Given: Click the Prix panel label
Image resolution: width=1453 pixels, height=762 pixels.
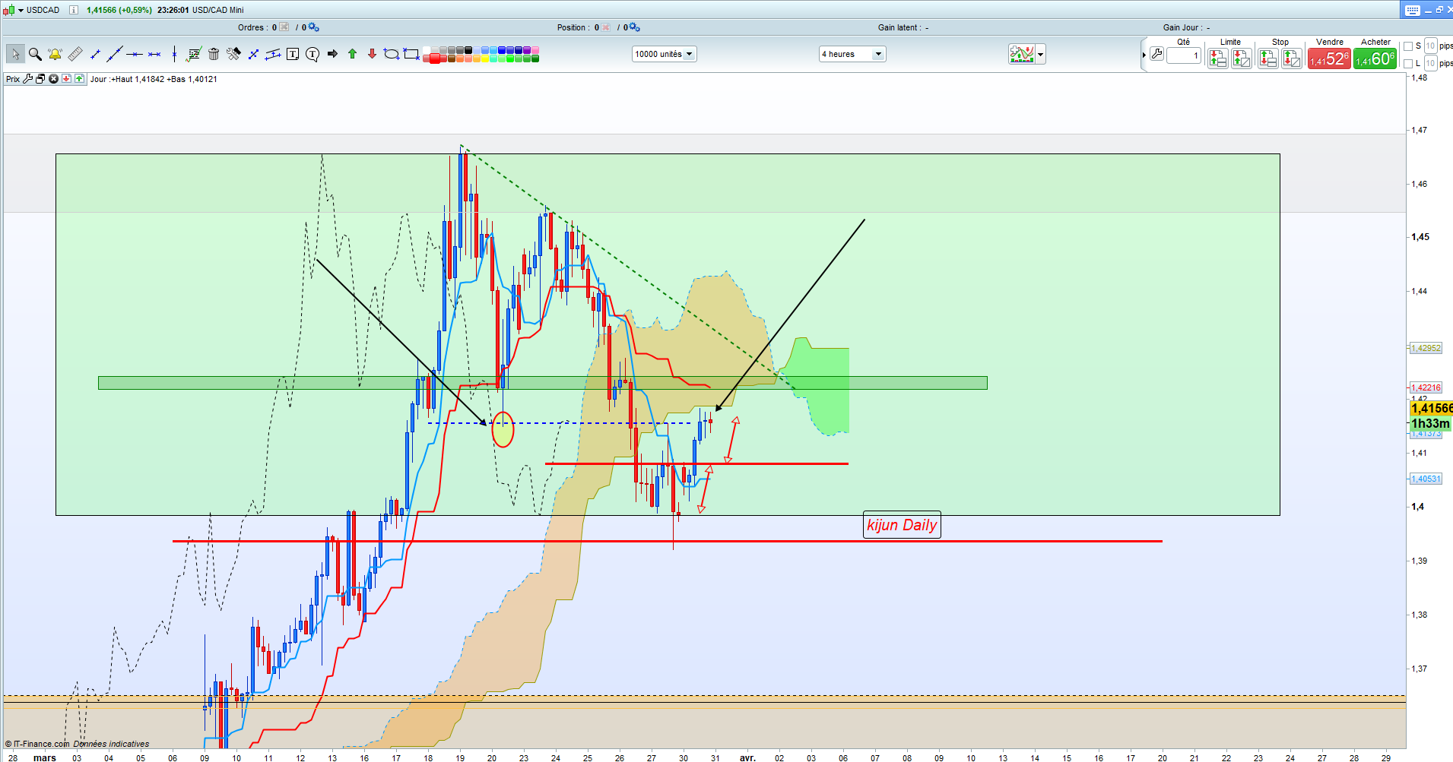Looking at the screenshot, I should pyautogui.click(x=13, y=79).
